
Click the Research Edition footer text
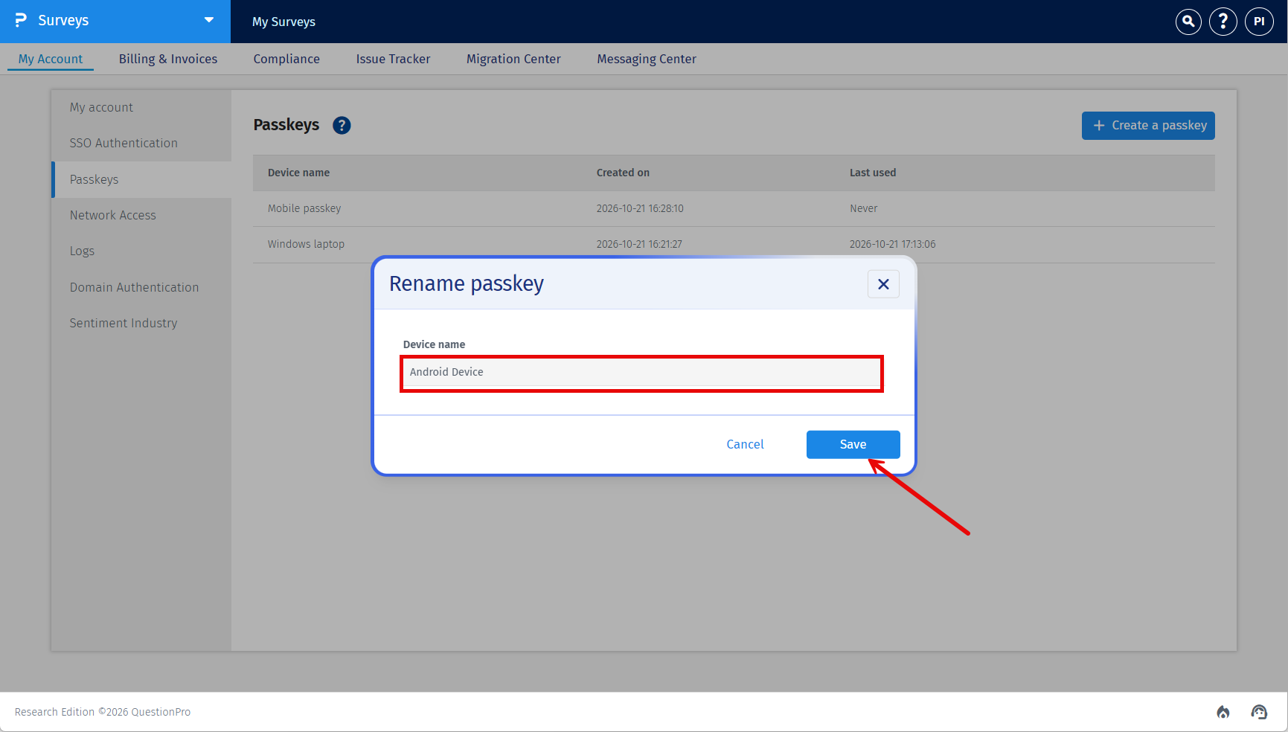[103, 712]
